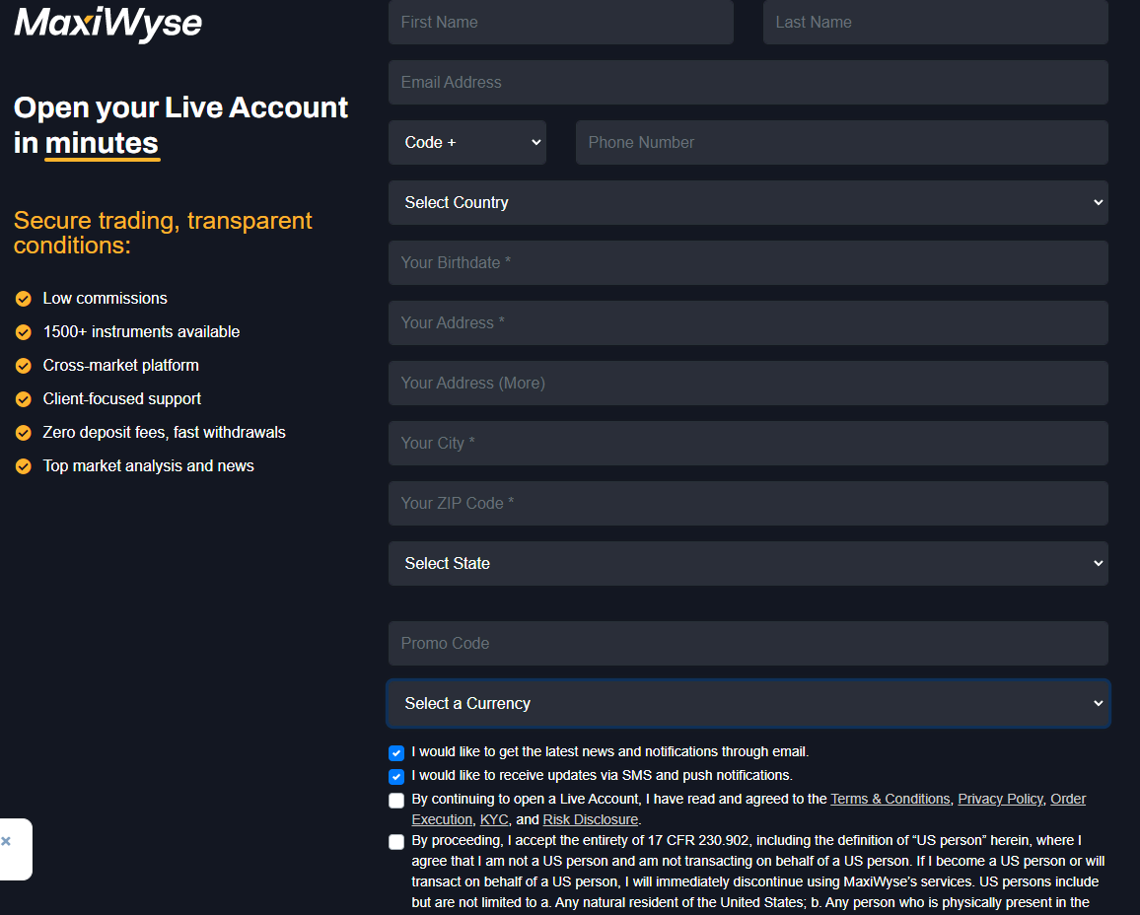Click the '1500+ instruments available' text
The width and height of the screenshot is (1140, 915).
tap(141, 332)
